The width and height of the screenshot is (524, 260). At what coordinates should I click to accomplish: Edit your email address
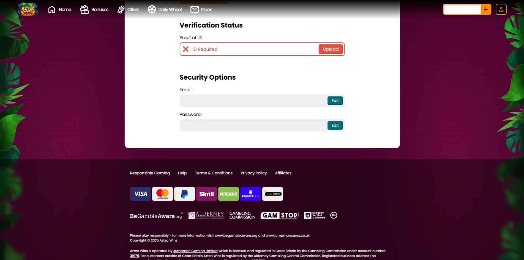(335, 101)
